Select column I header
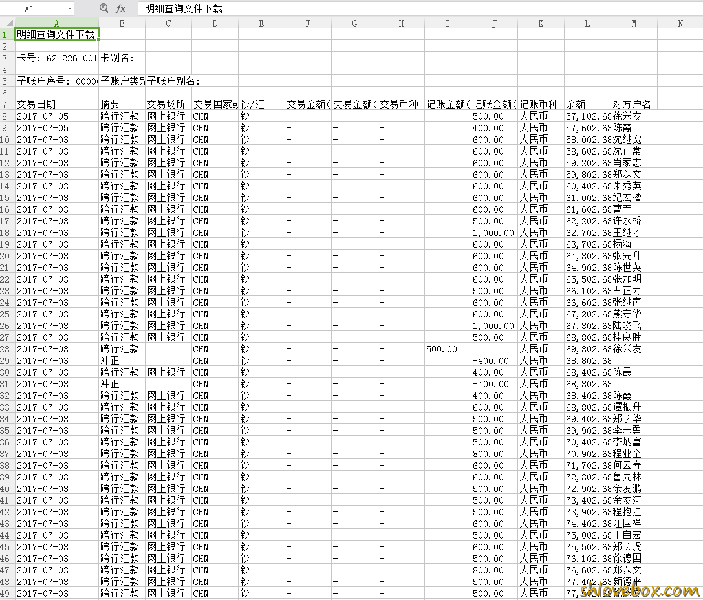This screenshot has width=703, height=600. coord(448,23)
